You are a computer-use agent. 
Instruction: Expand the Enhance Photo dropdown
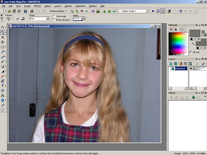[58, 11]
